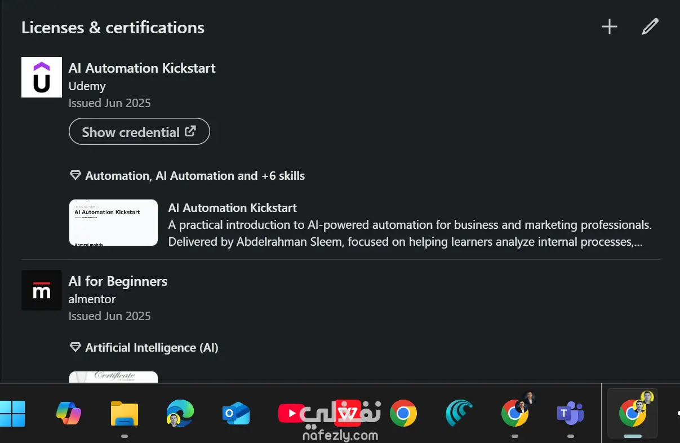Open the teal wave app on taskbar
Viewport: 680px width, 443px height.
(x=459, y=414)
